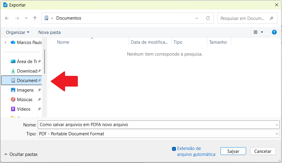Collapse folders with Ocultar pastas
The width and height of the screenshot is (282, 163).
point(21,154)
